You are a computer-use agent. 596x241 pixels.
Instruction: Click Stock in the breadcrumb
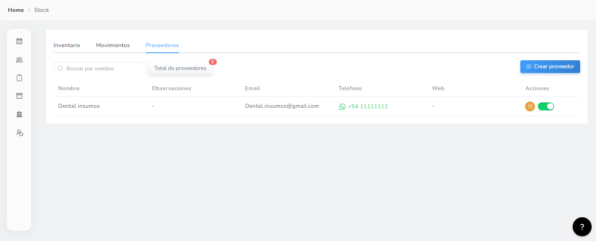(x=42, y=10)
